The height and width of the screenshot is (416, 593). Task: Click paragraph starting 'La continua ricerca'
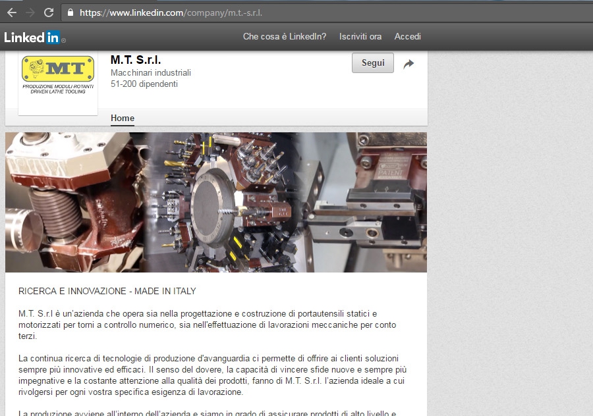click(x=213, y=375)
